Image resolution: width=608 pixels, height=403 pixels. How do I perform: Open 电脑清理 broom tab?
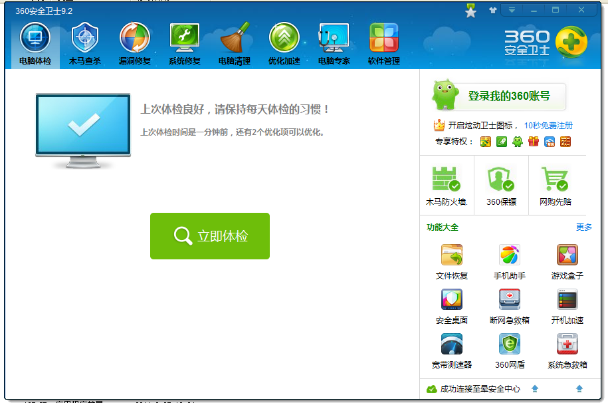(234, 44)
